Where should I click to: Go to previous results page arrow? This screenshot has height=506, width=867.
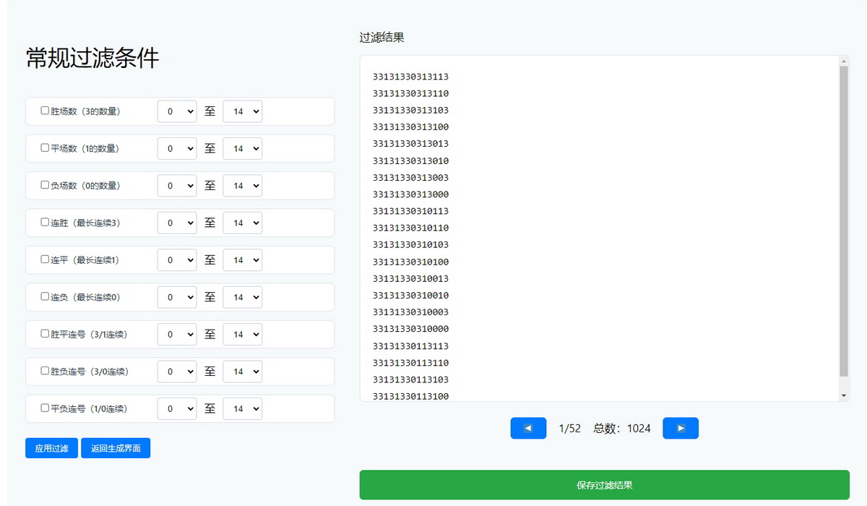528,428
